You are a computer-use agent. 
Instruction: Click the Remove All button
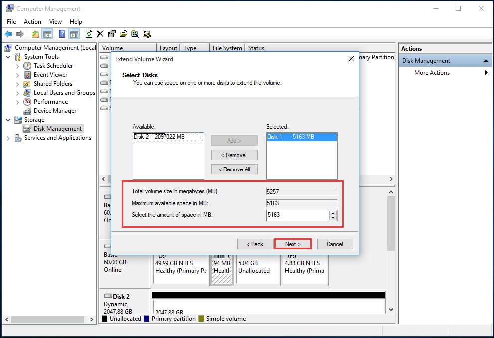click(x=234, y=169)
